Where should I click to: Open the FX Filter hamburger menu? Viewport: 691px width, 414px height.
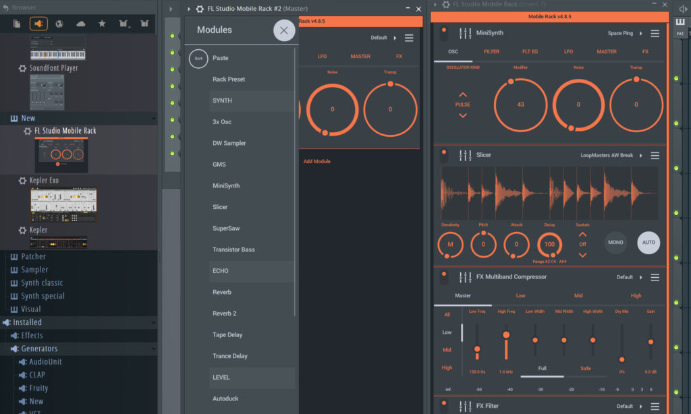tap(655, 407)
